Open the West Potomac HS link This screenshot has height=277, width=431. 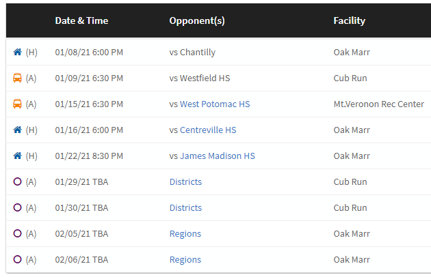pyautogui.click(x=215, y=104)
